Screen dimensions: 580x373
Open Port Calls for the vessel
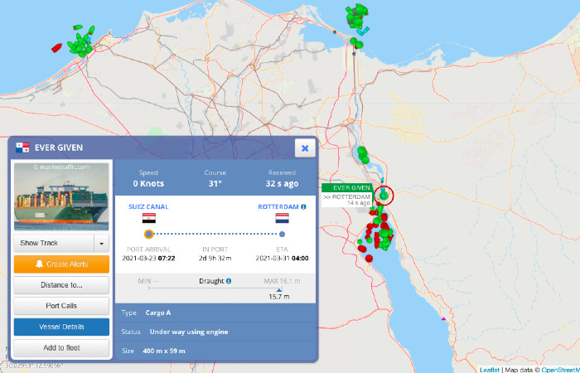(x=62, y=306)
